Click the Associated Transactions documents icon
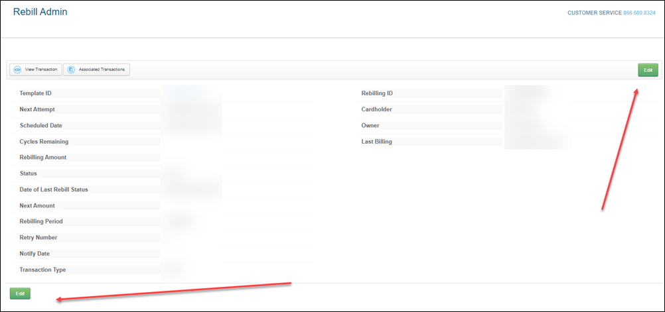665x312 pixels. pyautogui.click(x=71, y=70)
